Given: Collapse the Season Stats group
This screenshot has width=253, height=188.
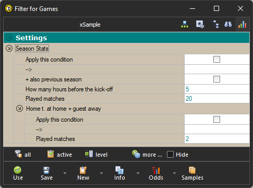Looking at the screenshot, I should 9,49.
